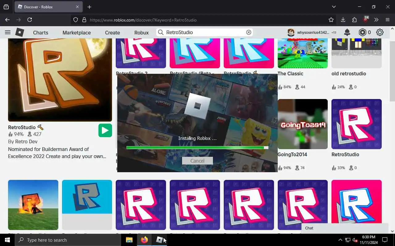This screenshot has width=395, height=246.
Task: Open the Firefox downloads panel
Action: [x=343, y=20]
